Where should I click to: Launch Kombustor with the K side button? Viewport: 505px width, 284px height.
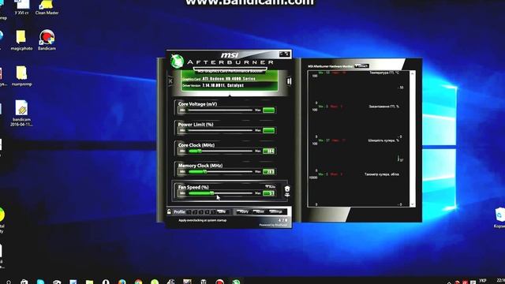click(170, 81)
